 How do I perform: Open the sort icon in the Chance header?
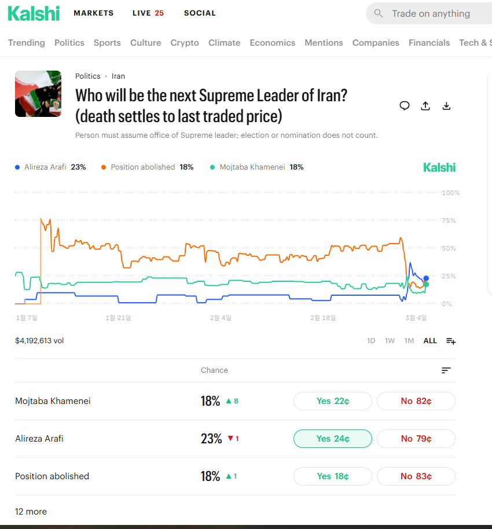click(x=446, y=370)
